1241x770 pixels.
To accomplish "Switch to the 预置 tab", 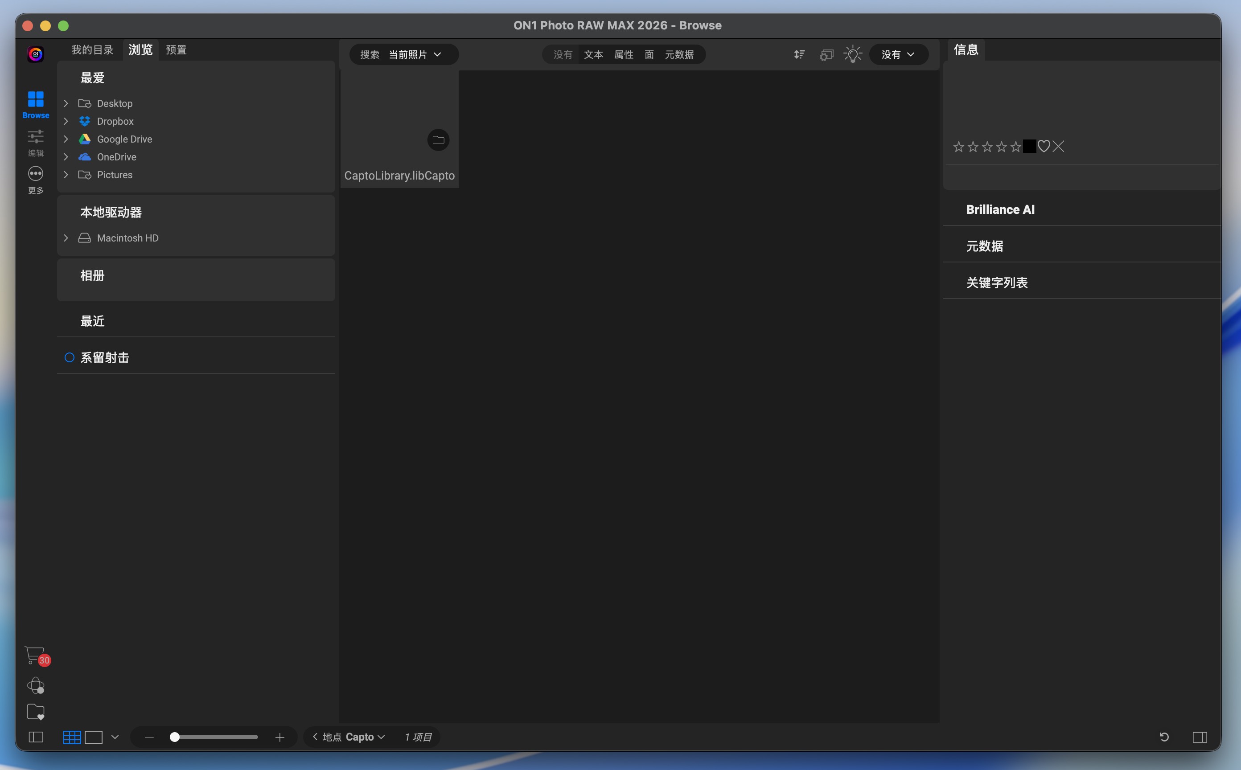I will [x=176, y=49].
